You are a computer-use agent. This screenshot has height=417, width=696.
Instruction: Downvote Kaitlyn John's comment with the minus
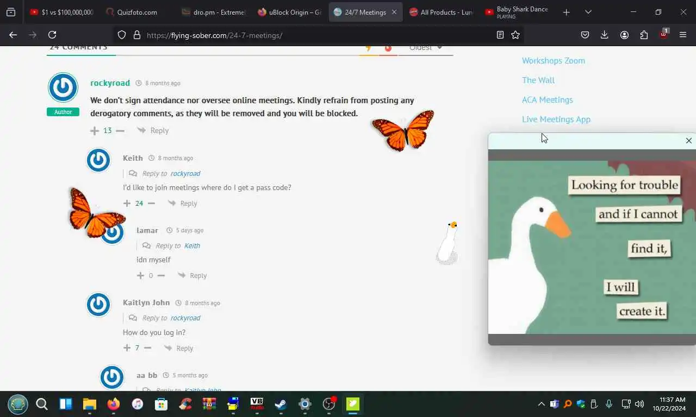point(147,348)
